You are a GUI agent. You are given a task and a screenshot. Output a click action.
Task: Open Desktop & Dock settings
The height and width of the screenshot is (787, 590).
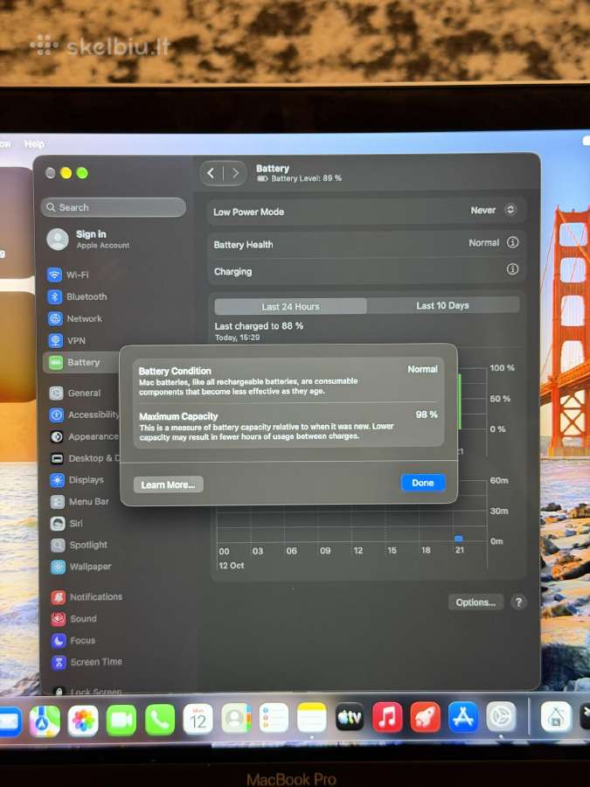[84, 458]
